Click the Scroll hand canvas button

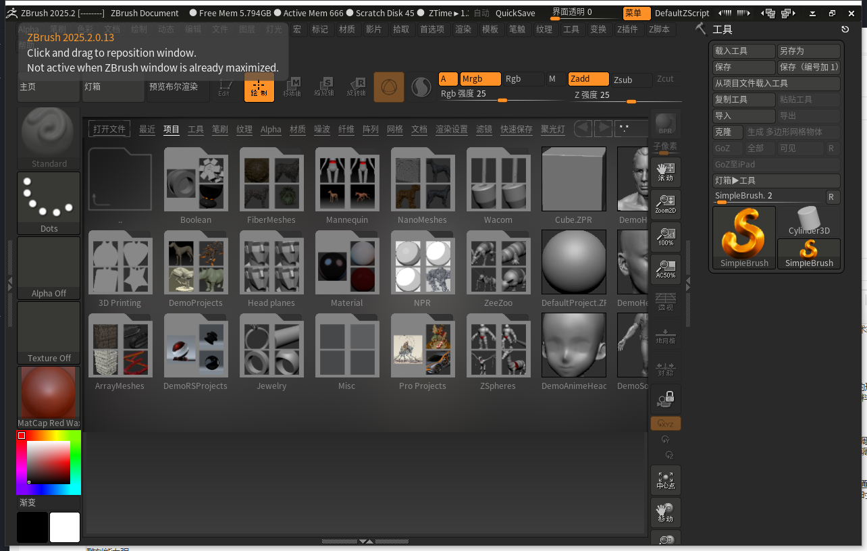coord(665,172)
